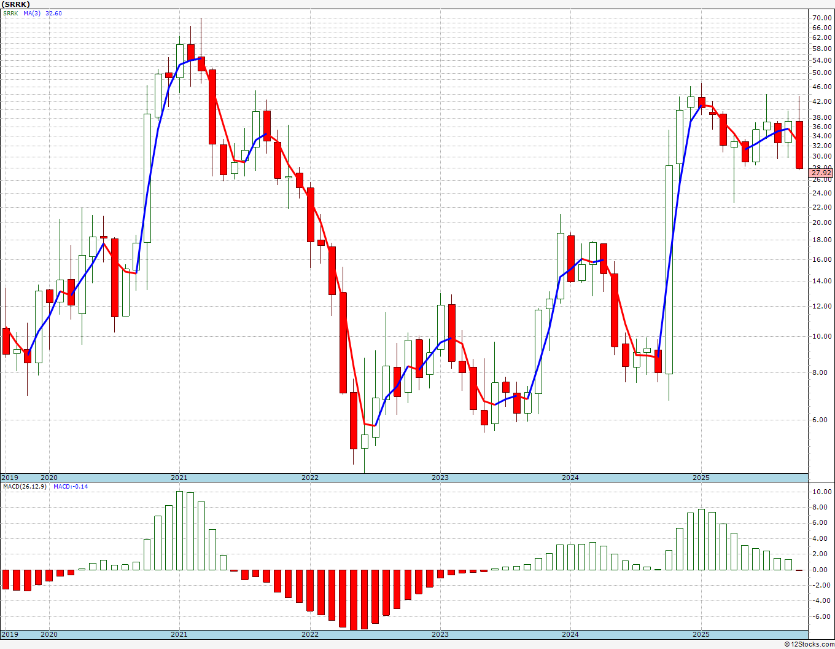
Task: Click the tallest green MACD bar at 2021
Action: tap(180, 530)
